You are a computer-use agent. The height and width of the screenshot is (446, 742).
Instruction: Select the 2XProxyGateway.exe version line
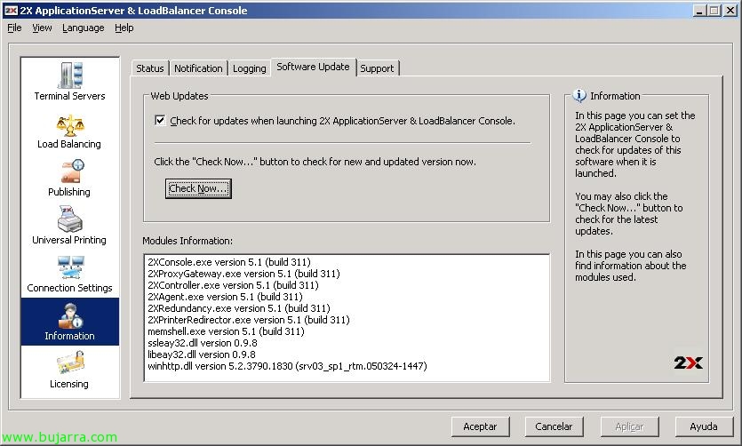coord(243,274)
